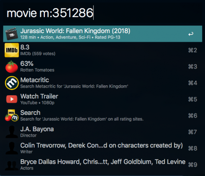Click the return arrow on selected result

(191, 34)
